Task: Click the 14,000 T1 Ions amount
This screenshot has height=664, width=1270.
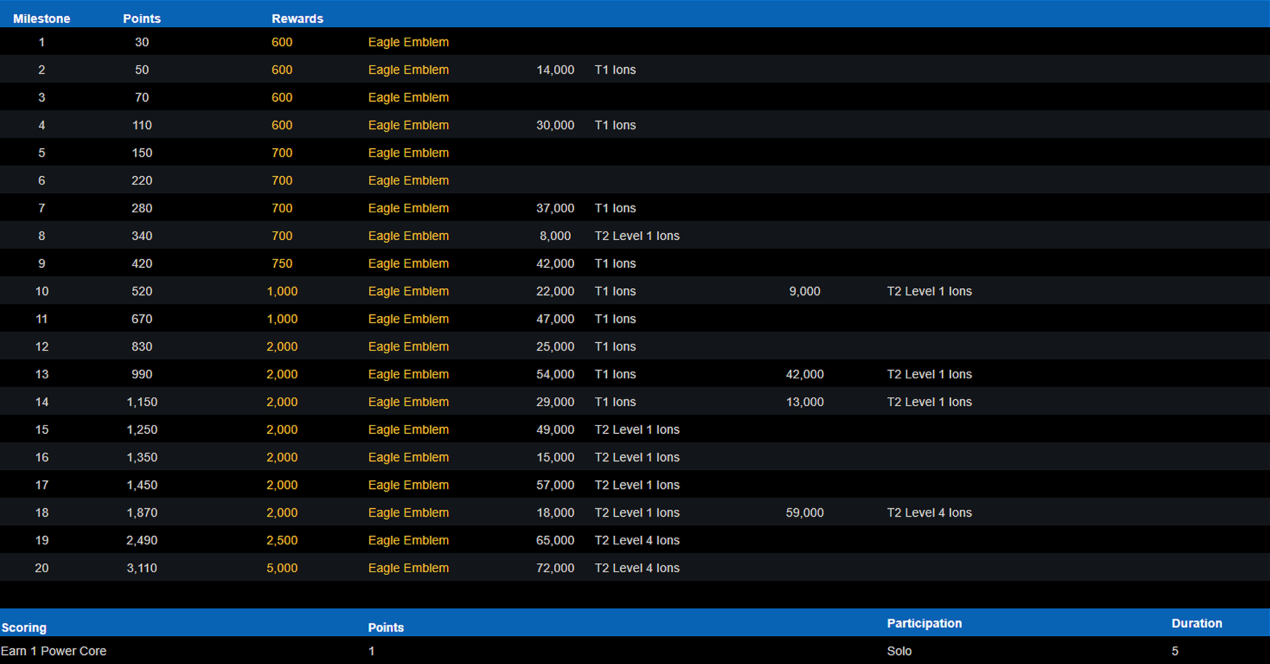Action: [555, 70]
